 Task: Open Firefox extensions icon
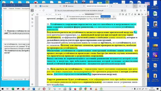point(141,10)
